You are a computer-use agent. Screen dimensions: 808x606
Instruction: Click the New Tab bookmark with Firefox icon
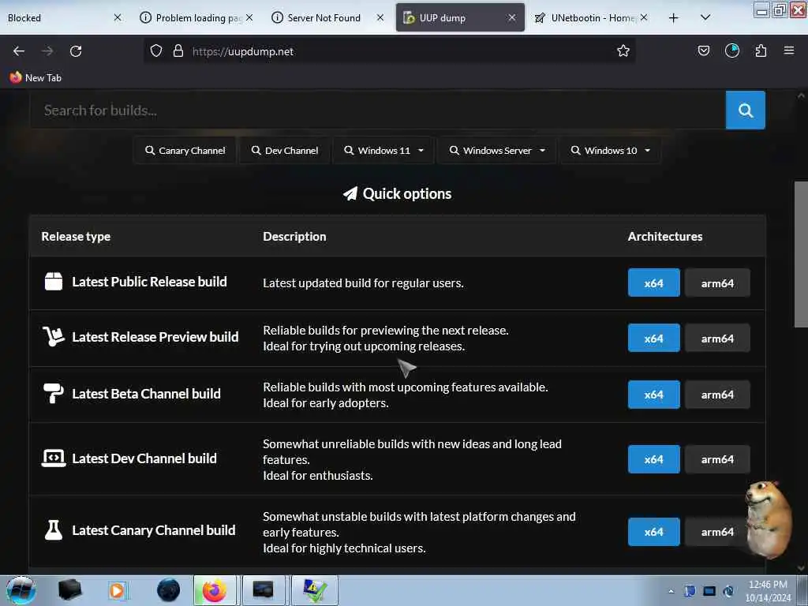pyautogui.click(x=36, y=78)
